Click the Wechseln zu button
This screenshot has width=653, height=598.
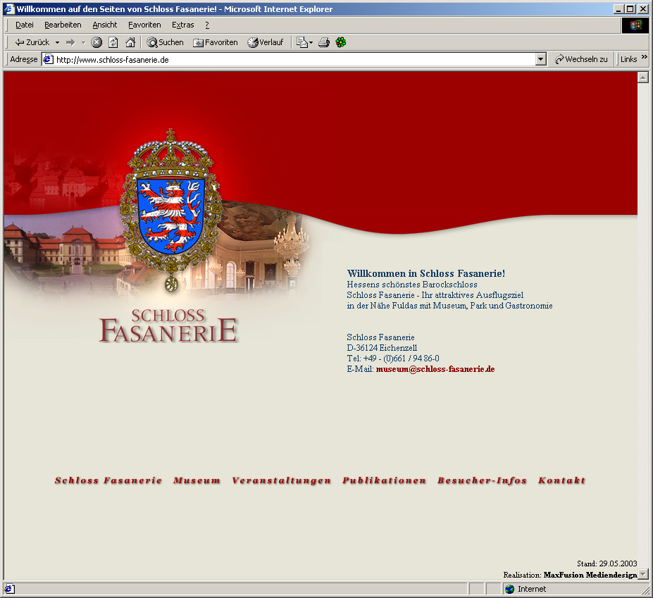581,59
